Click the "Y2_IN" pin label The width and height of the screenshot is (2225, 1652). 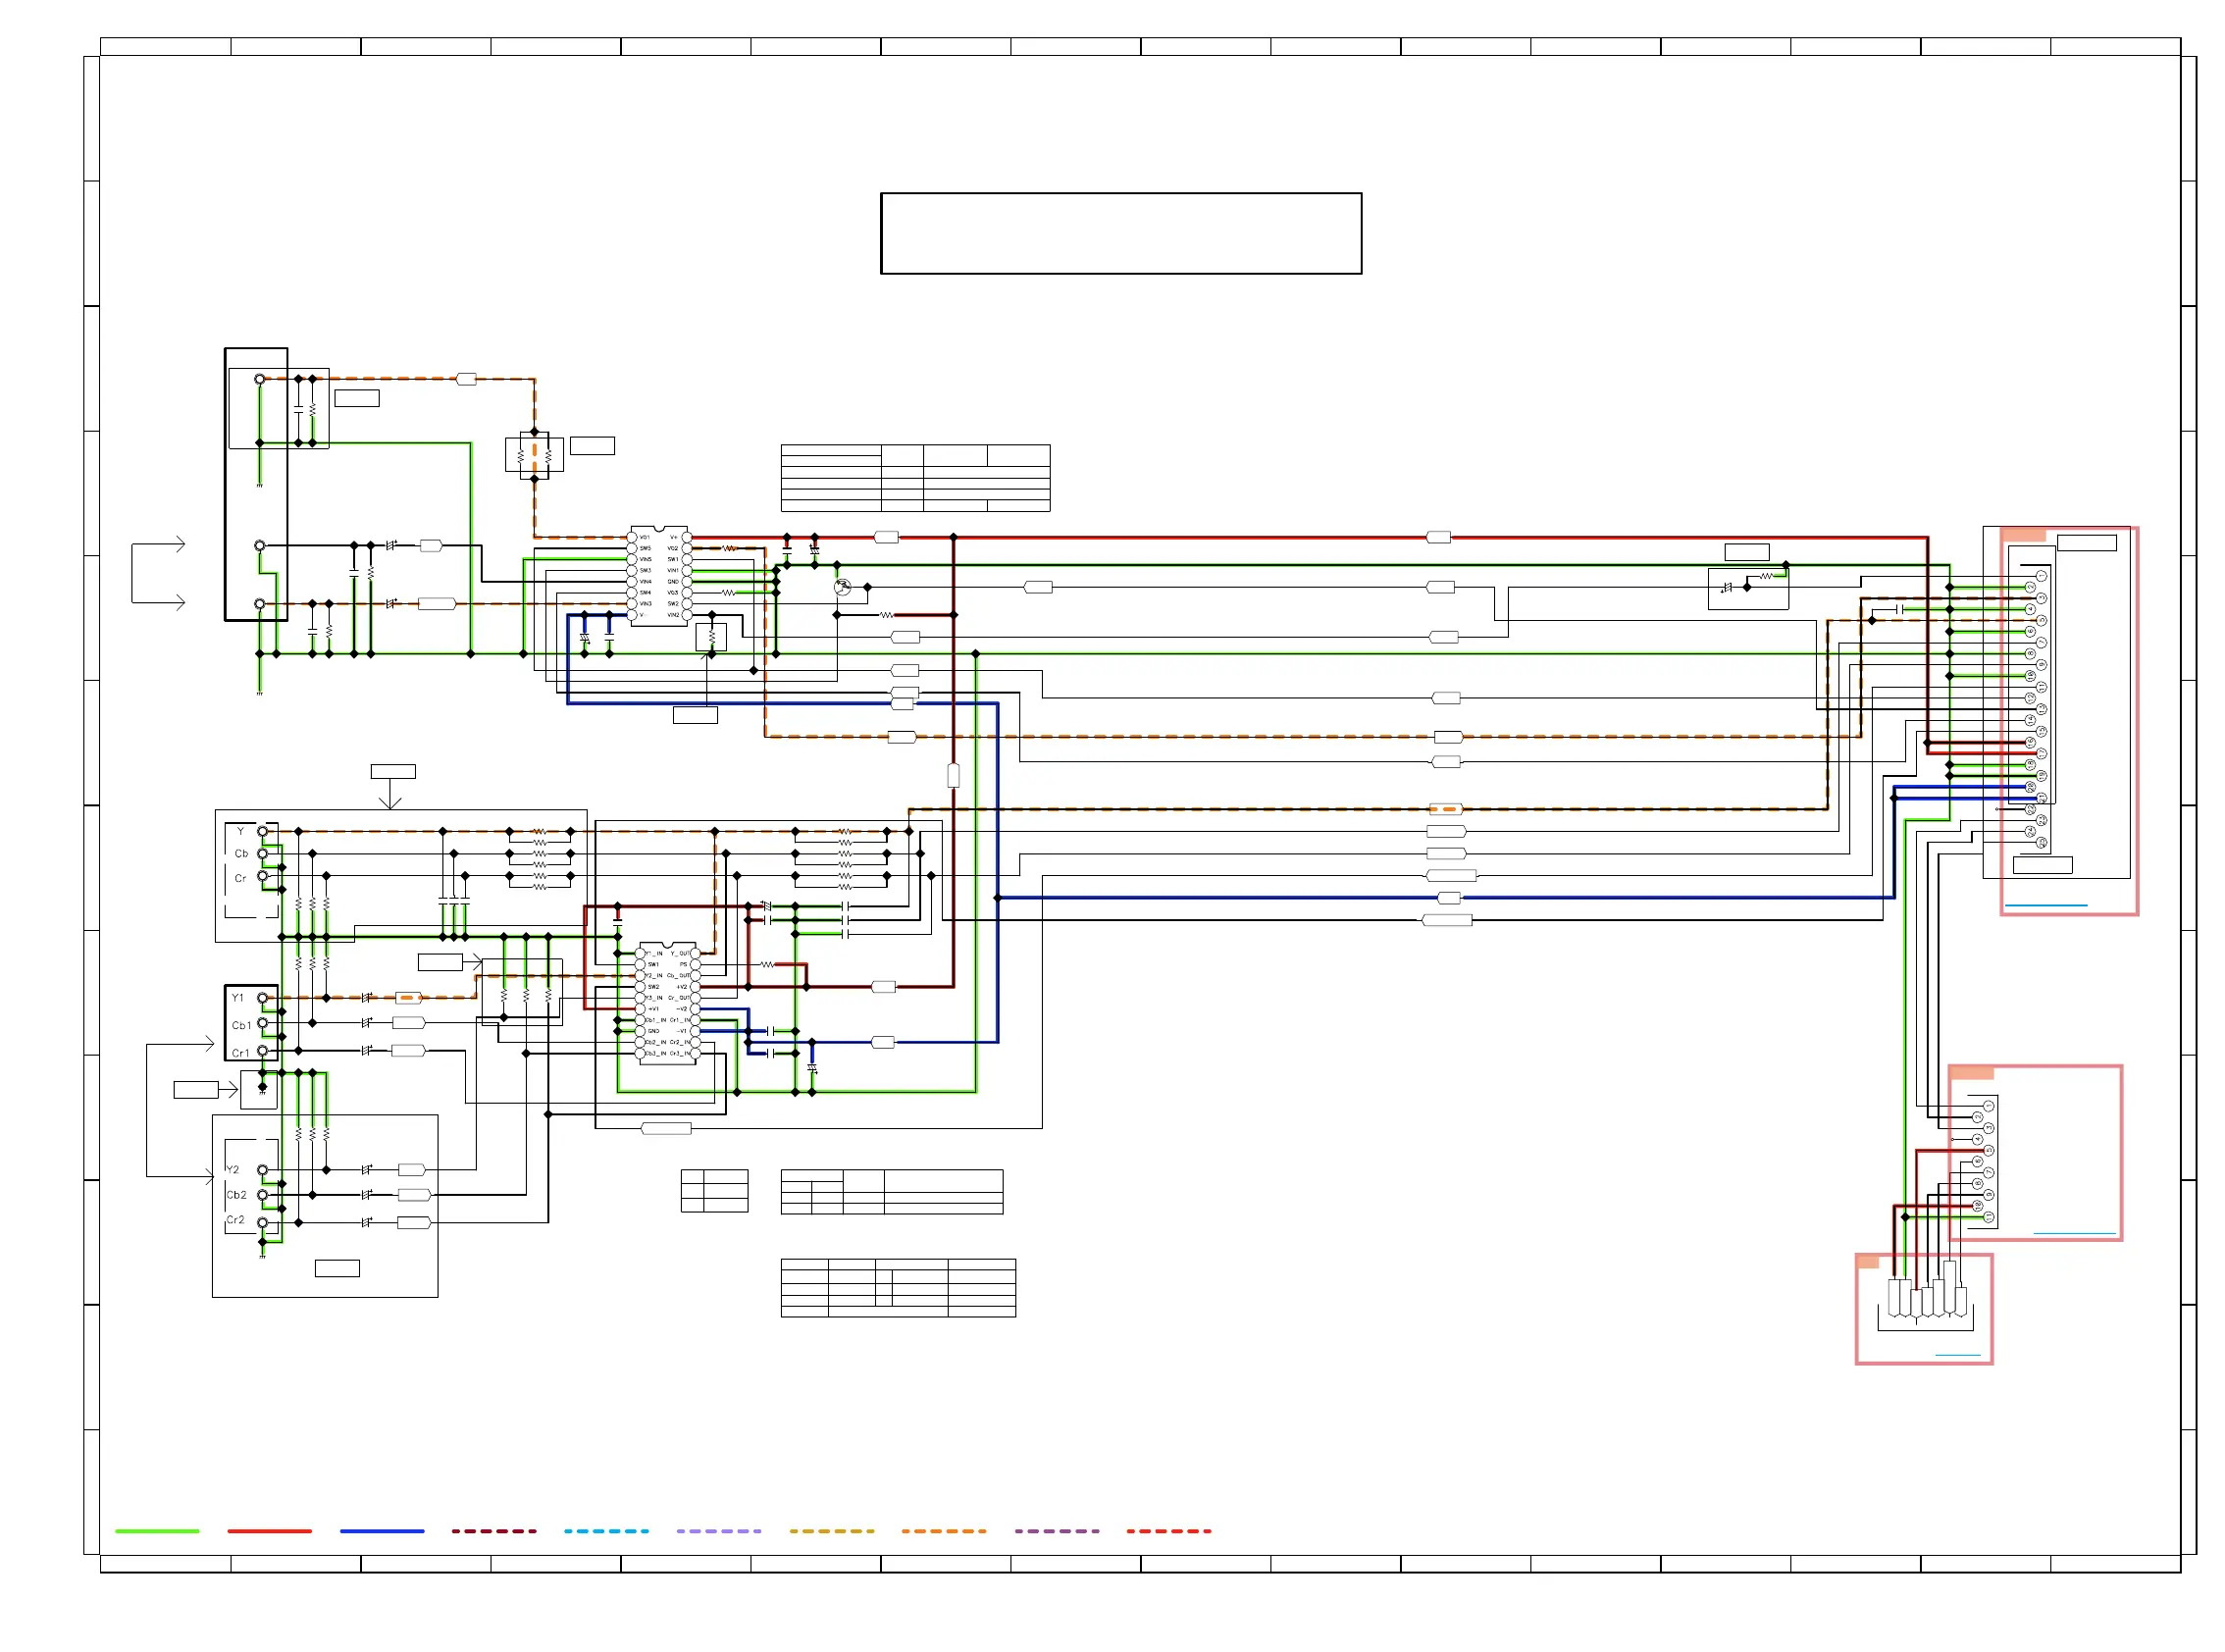(x=654, y=976)
